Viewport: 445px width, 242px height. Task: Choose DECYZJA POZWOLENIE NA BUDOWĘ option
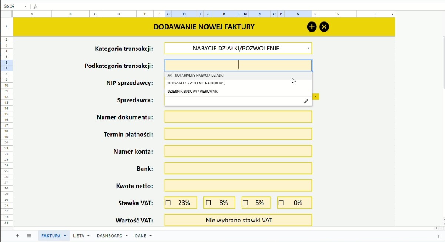238,83
